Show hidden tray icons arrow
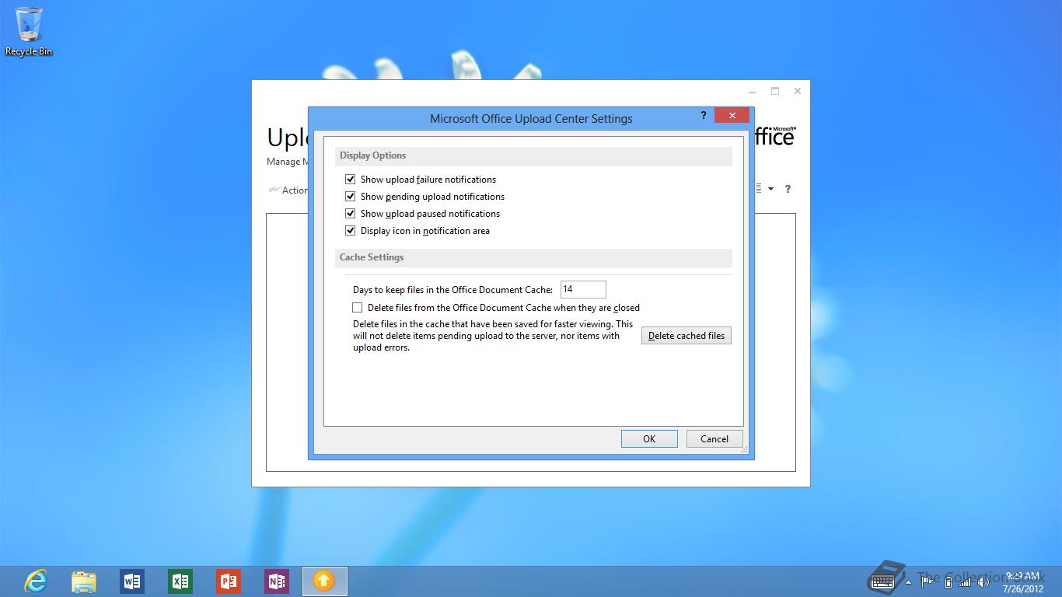The image size is (1062, 597). click(x=908, y=581)
